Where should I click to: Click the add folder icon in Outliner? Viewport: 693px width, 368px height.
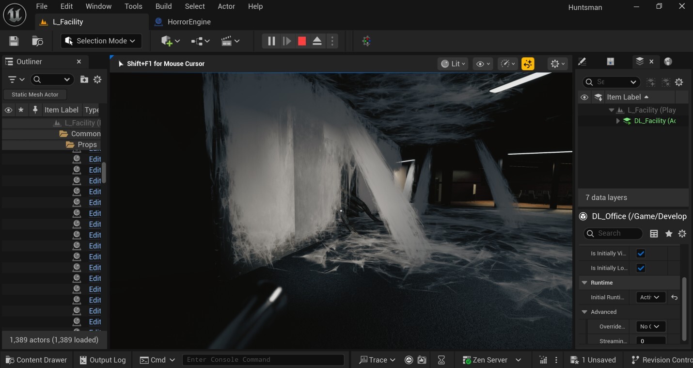click(84, 80)
